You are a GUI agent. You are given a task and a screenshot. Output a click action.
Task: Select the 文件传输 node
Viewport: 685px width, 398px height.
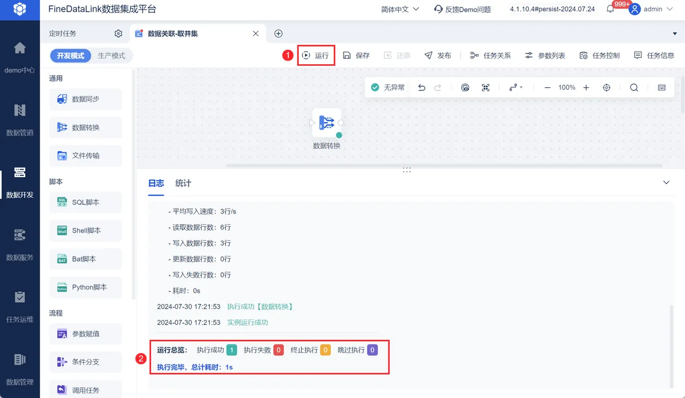pyautogui.click(x=86, y=156)
